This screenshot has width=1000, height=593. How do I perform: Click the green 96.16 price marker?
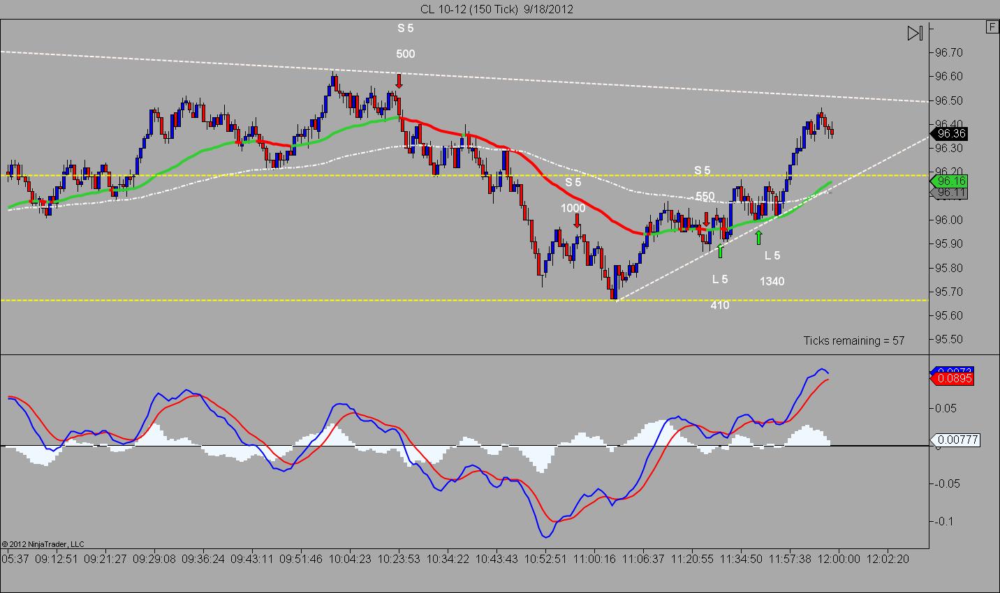pyautogui.click(x=950, y=181)
